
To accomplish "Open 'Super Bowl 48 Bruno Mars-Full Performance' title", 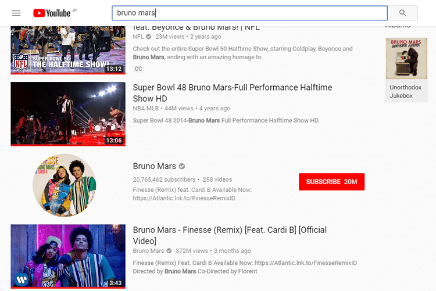I will point(232,93).
